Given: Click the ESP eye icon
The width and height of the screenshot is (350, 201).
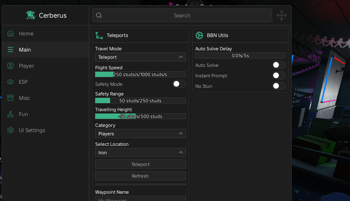Looking at the screenshot, I should [10, 82].
